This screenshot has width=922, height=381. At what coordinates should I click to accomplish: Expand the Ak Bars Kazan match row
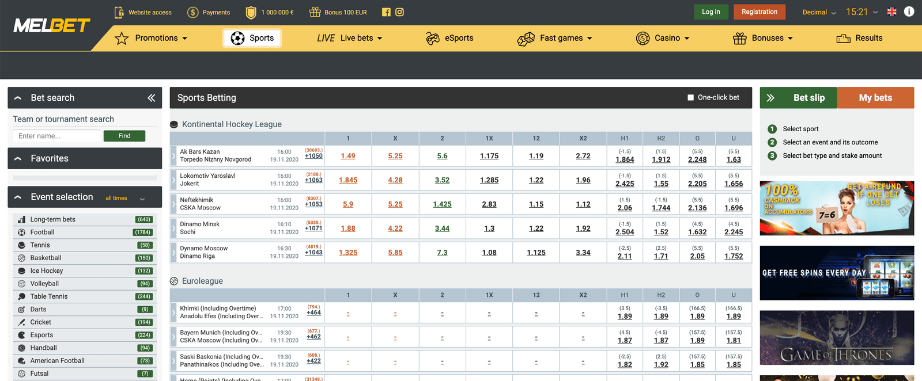(173, 156)
